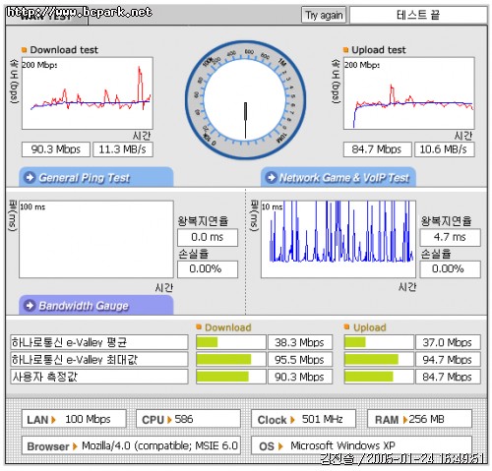Select the 하나로통신 e-Valley 최대값 row label

99,359
